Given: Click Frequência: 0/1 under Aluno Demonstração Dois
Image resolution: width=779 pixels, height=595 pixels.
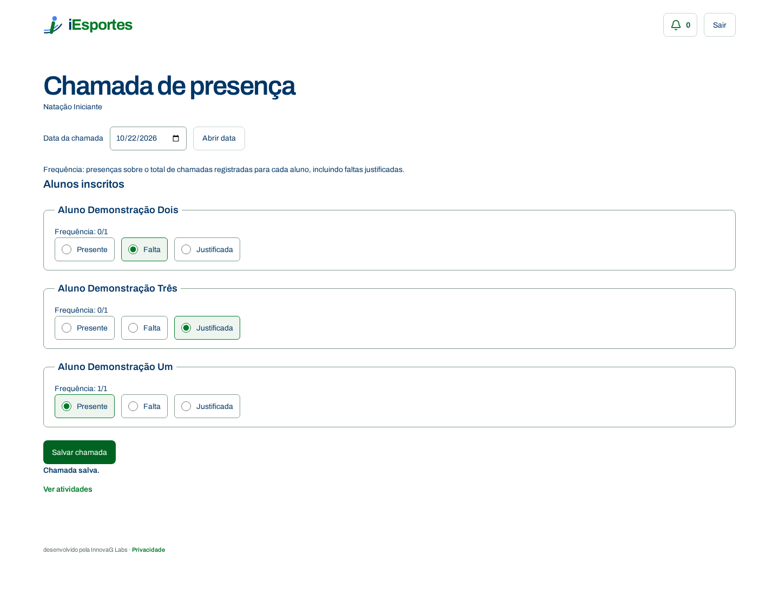Looking at the screenshot, I should [81, 232].
